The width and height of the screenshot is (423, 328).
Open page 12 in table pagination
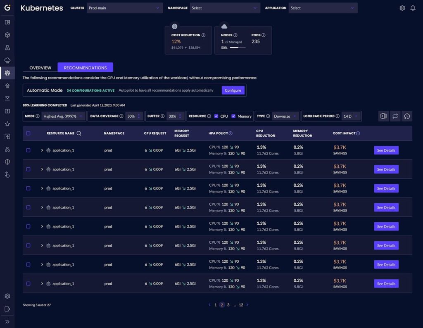[241, 304]
